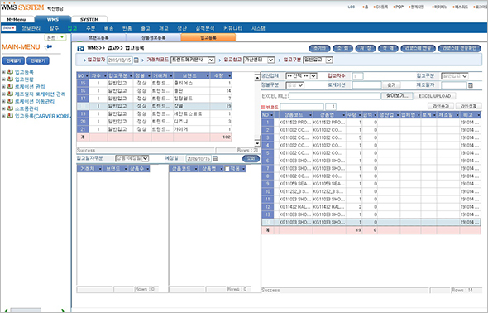Screen dimensions: 488x313
Task: Click book icon of 로케이션 관리 item
Action: pos(10,86)
